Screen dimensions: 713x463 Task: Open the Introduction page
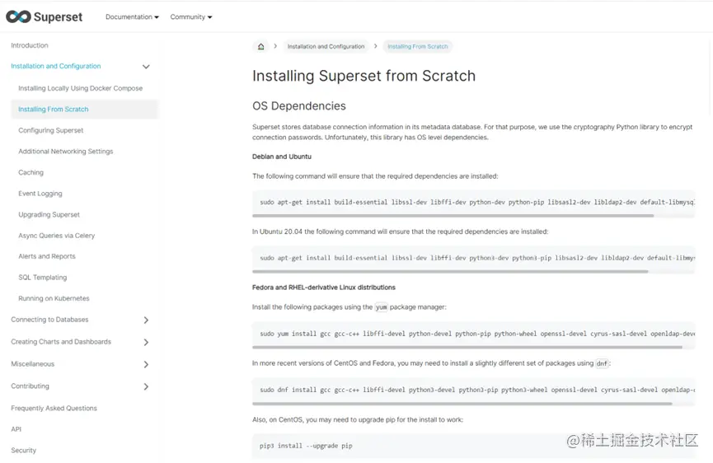30,45
